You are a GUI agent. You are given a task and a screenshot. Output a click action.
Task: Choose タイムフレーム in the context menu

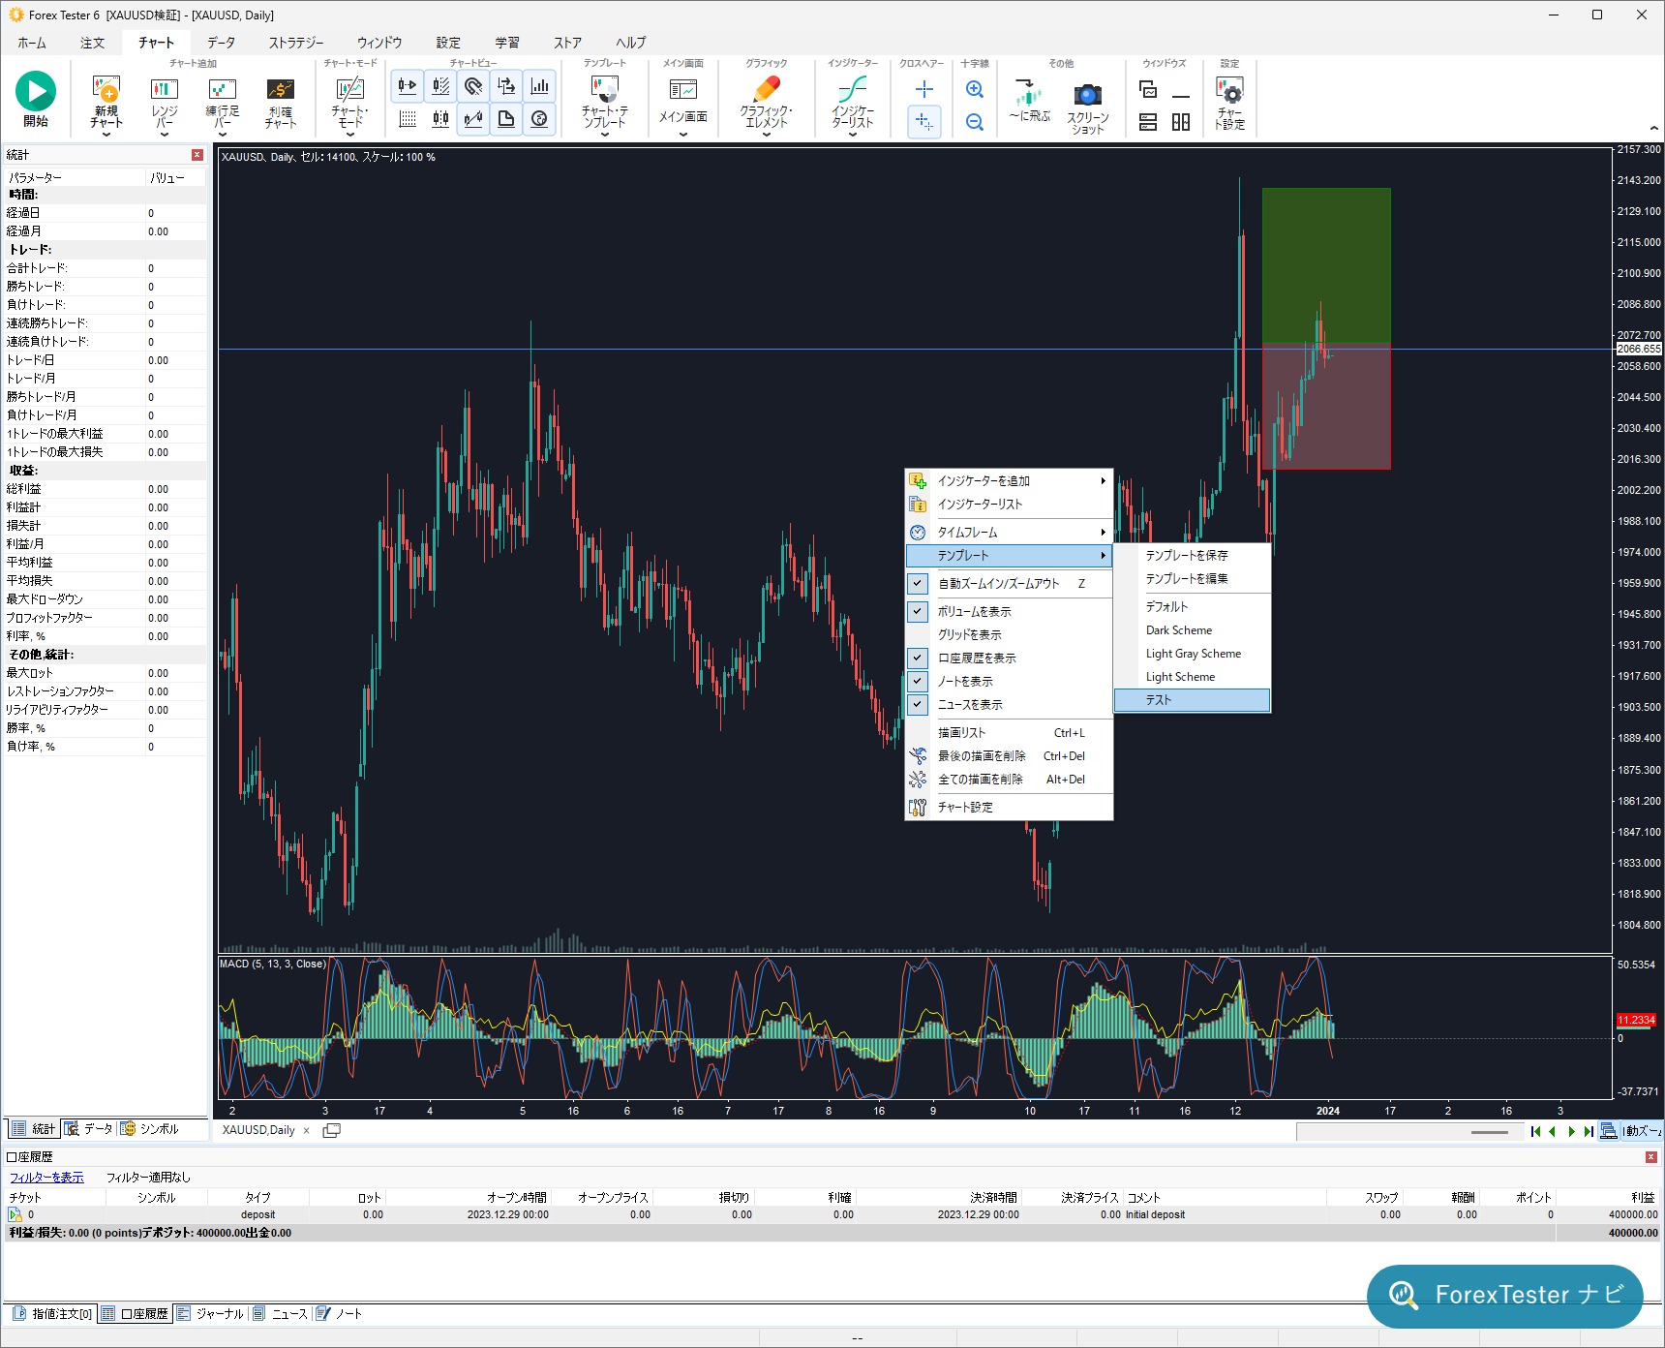1009,532
